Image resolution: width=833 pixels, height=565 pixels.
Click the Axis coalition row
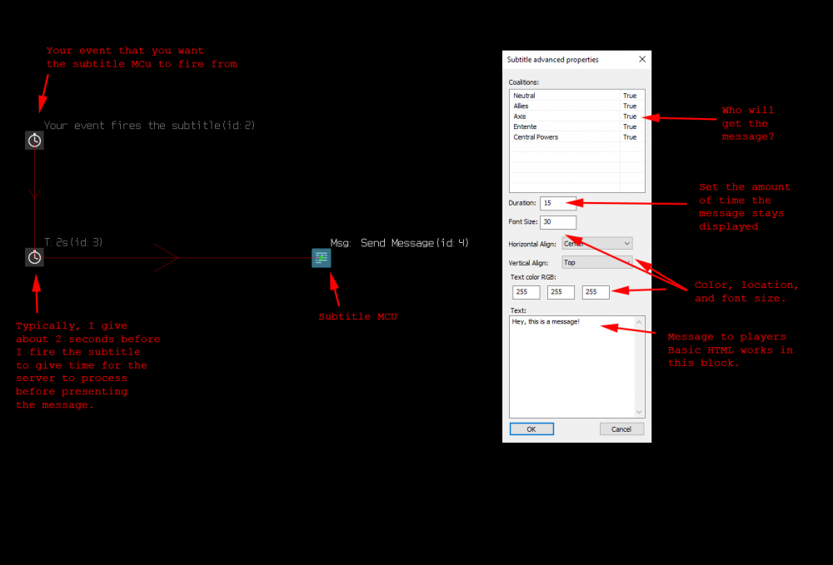[577, 116]
